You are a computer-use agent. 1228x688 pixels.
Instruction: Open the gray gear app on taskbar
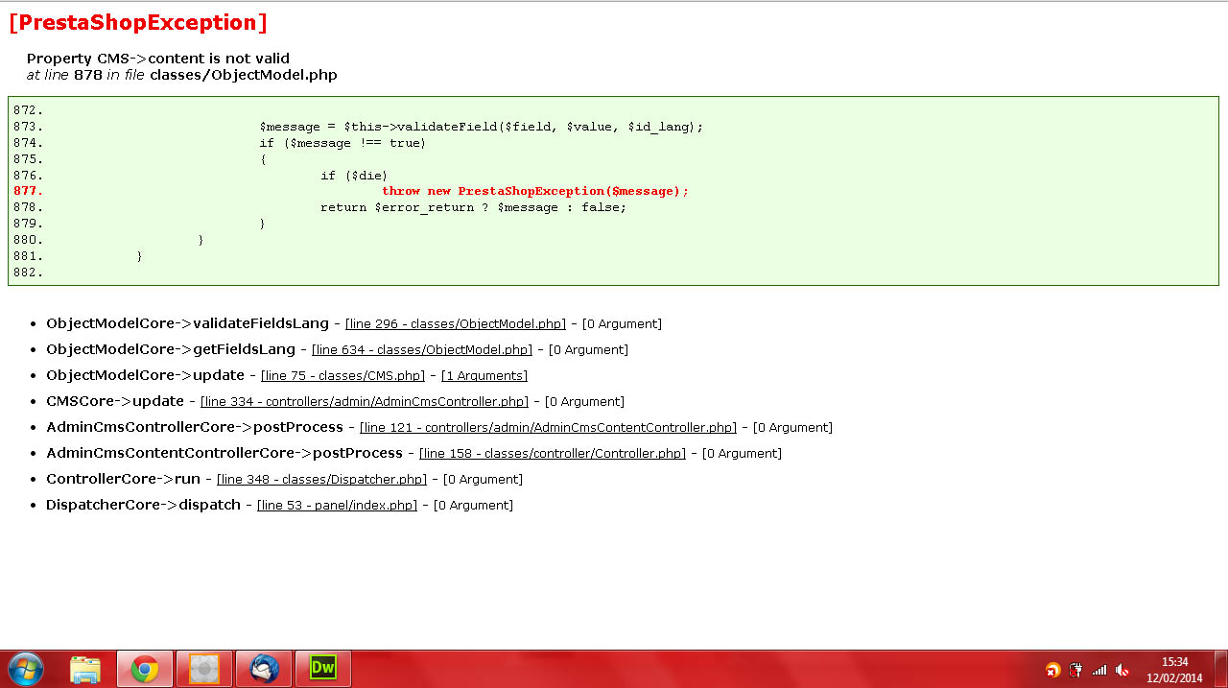coord(203,669)
